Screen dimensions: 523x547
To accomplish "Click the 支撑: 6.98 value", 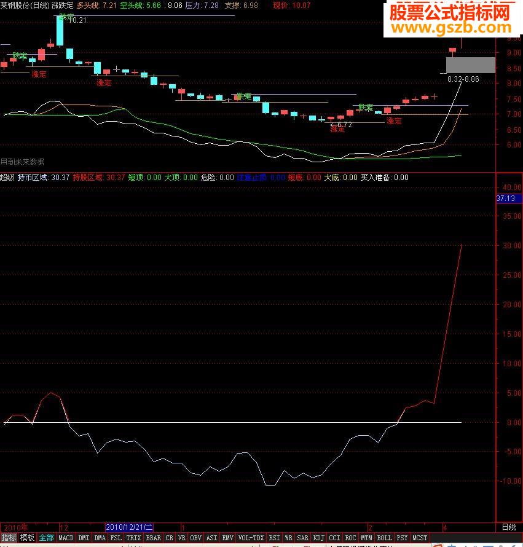I will 242,6.
